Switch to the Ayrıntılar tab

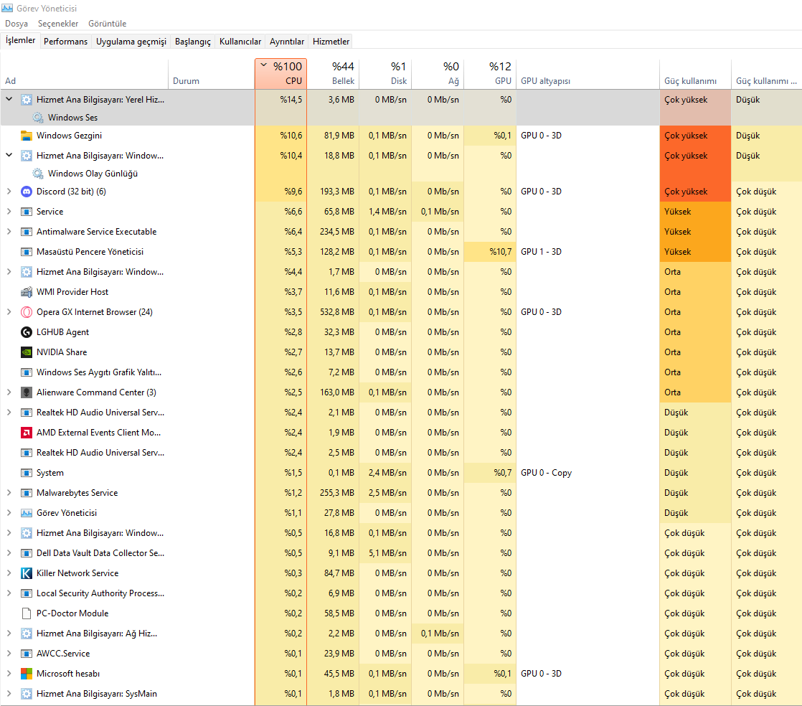(x=287, y=42)
